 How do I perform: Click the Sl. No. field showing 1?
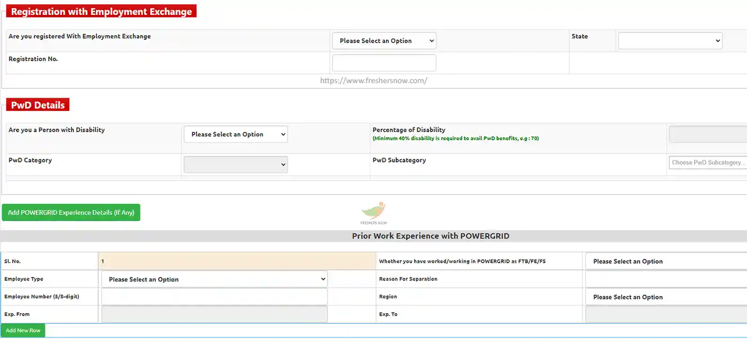[x=237, y=261]
